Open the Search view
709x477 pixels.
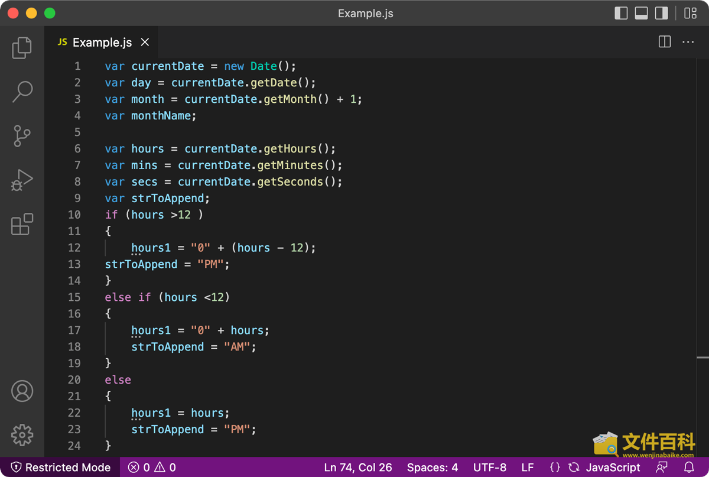point(22,92)
